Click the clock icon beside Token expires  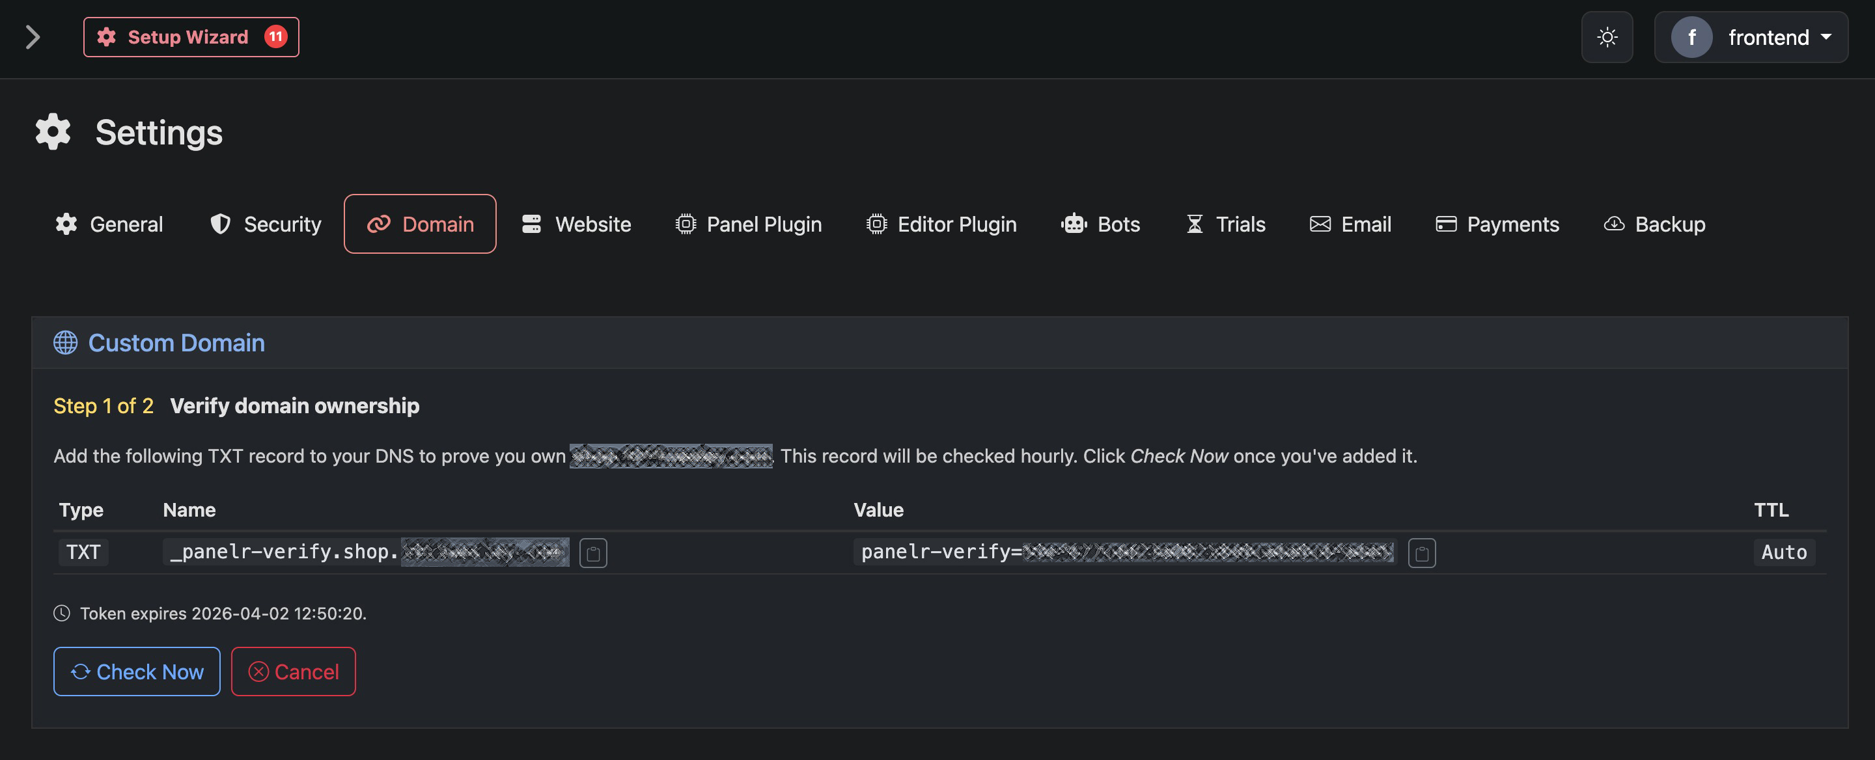tap(62, 613)
